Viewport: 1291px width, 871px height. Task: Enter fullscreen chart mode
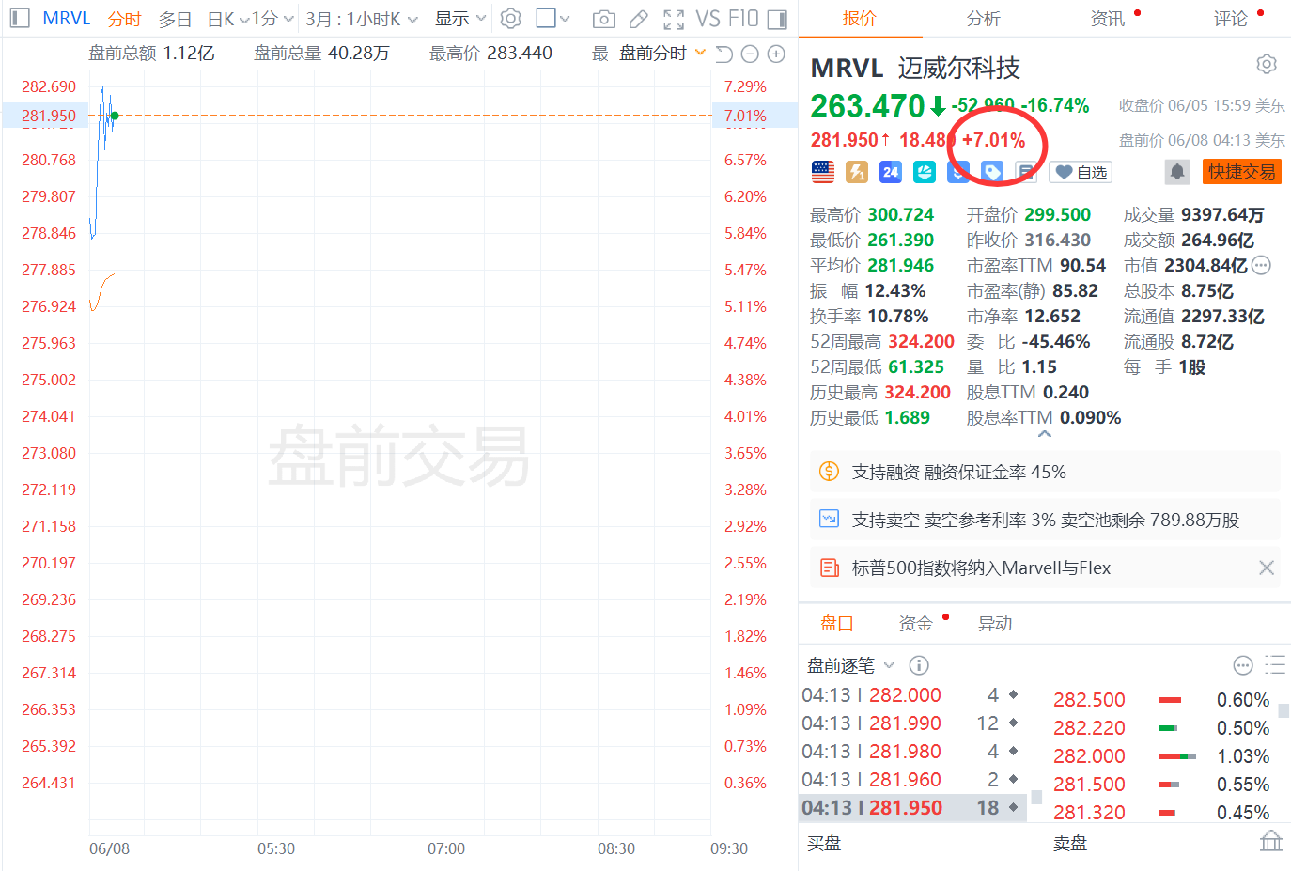(674, 19)
